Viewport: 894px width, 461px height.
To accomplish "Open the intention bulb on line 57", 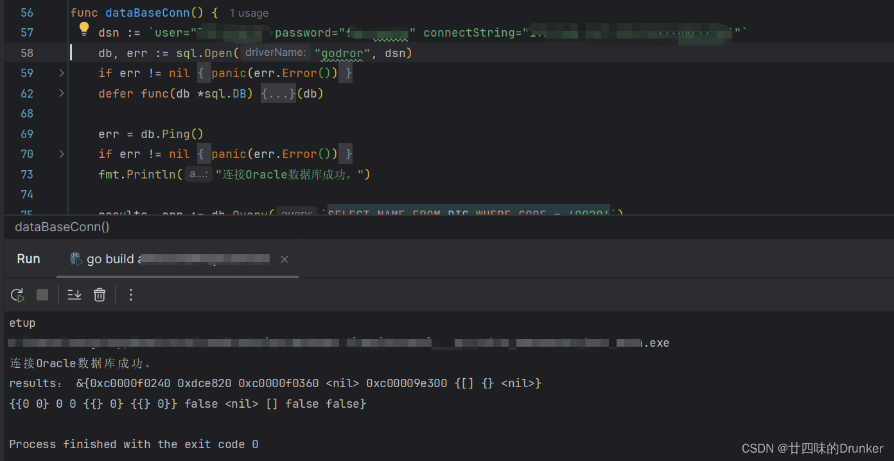I will (84, 29).
